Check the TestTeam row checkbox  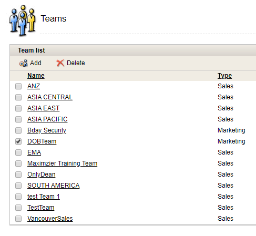tap(18, 208)
